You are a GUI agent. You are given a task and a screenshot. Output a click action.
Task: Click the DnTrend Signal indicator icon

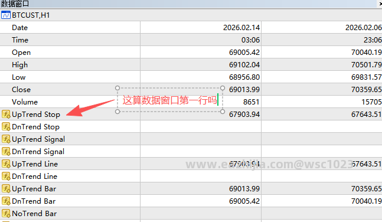(6, 151)
